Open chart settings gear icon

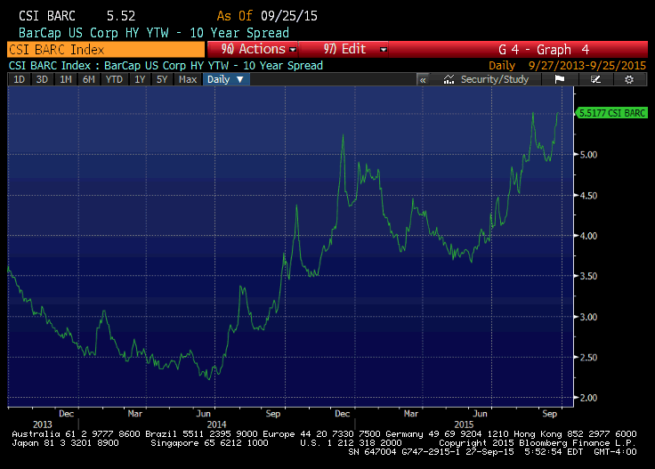[x=629, y=79]
